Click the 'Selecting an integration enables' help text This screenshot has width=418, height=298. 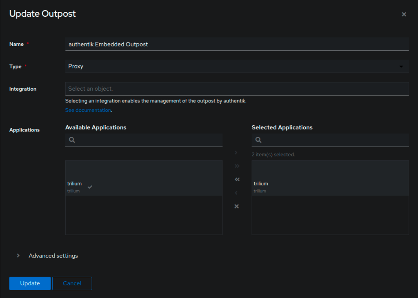pyautogui.click(x=156, y=101)
